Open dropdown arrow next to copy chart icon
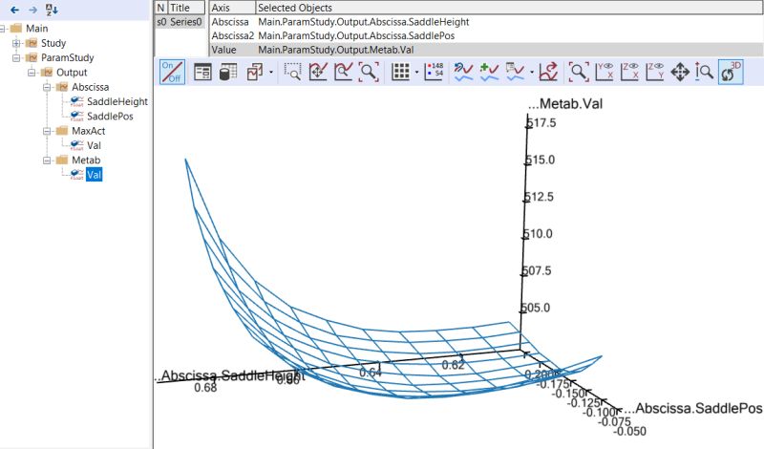The height and width of the screenshot is (449, 764). (x=271, y=73)
